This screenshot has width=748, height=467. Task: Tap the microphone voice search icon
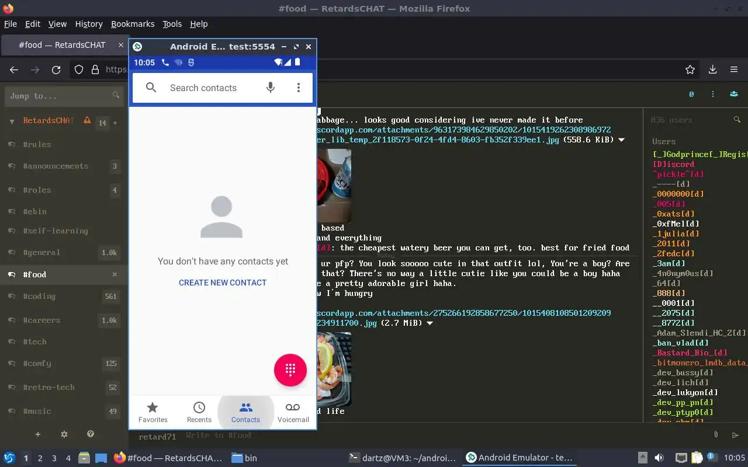point(270,88)
